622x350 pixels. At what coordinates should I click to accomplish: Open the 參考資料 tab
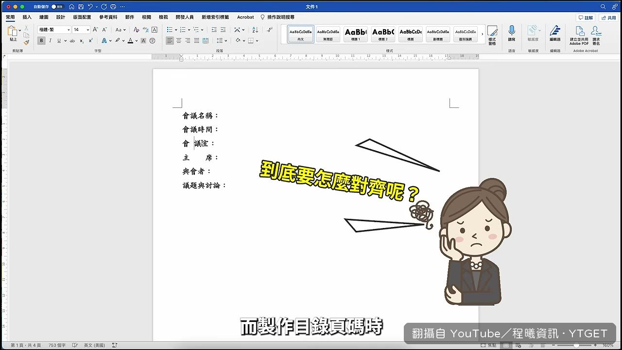coord(108,17)
